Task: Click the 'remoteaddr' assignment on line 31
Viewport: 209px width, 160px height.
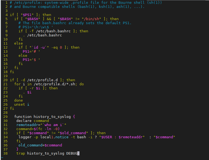Action: (41, 125)
